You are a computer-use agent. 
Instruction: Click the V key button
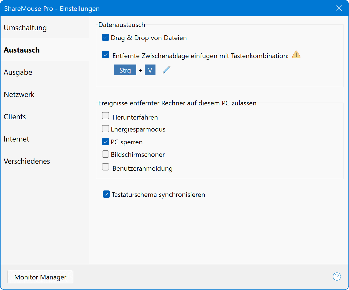pos(150,70)
